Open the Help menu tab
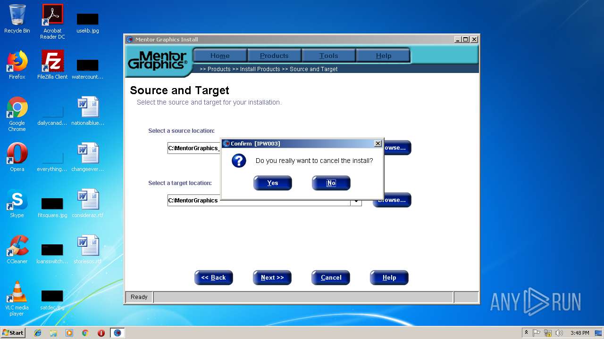The width and height of the screenshot is (604, 339). click(383, 56)
